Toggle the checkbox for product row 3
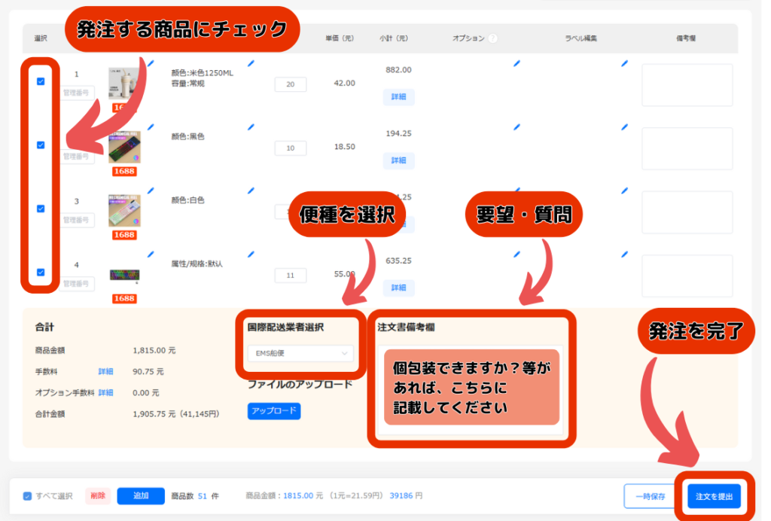The width and height of the screenshot is (771, 521). [x=41, y=209]
